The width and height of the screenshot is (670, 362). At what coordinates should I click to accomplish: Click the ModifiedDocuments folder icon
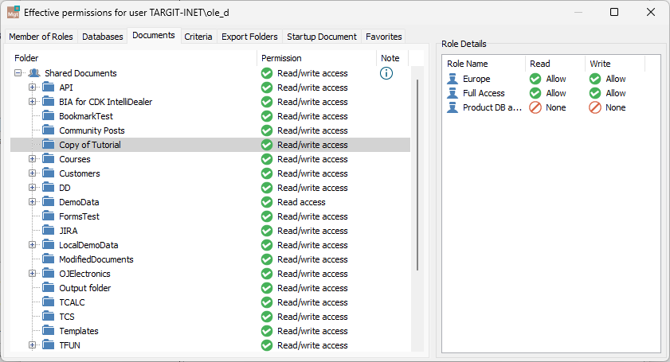[49, 259]
